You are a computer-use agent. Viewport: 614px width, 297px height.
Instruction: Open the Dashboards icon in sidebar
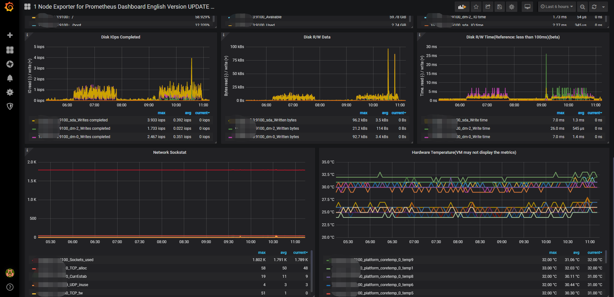[x=10, y=50]
